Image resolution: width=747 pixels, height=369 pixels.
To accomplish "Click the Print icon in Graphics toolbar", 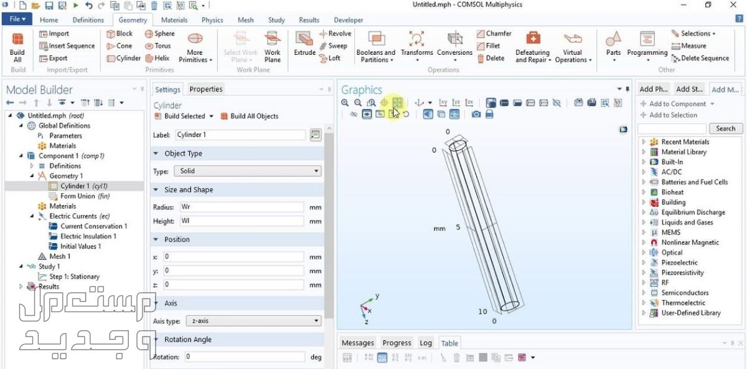I will click(x=489, y=115).
